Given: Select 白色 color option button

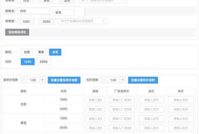Looking at the screenshot, I should click(27, 52).
